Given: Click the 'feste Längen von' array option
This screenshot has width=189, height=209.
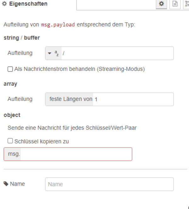Looking at the screenshot, I should pyautogui.click(x=71, y=99).
